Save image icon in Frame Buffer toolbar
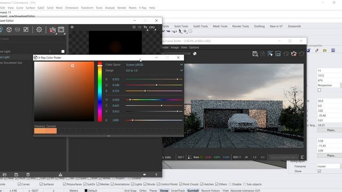342x192 pixels. point(255,54)
